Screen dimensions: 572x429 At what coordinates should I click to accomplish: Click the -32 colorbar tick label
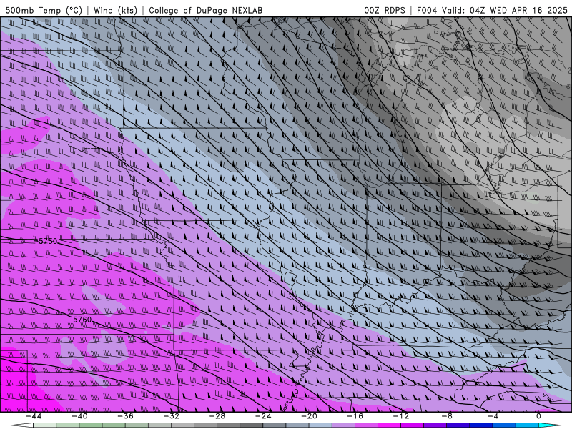coord(171,416)
